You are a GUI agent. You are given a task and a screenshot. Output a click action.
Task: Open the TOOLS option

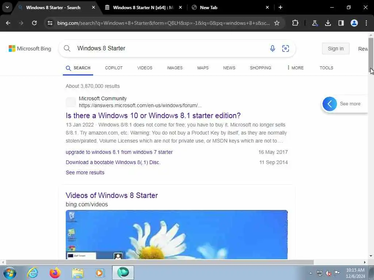click(326, 68)
